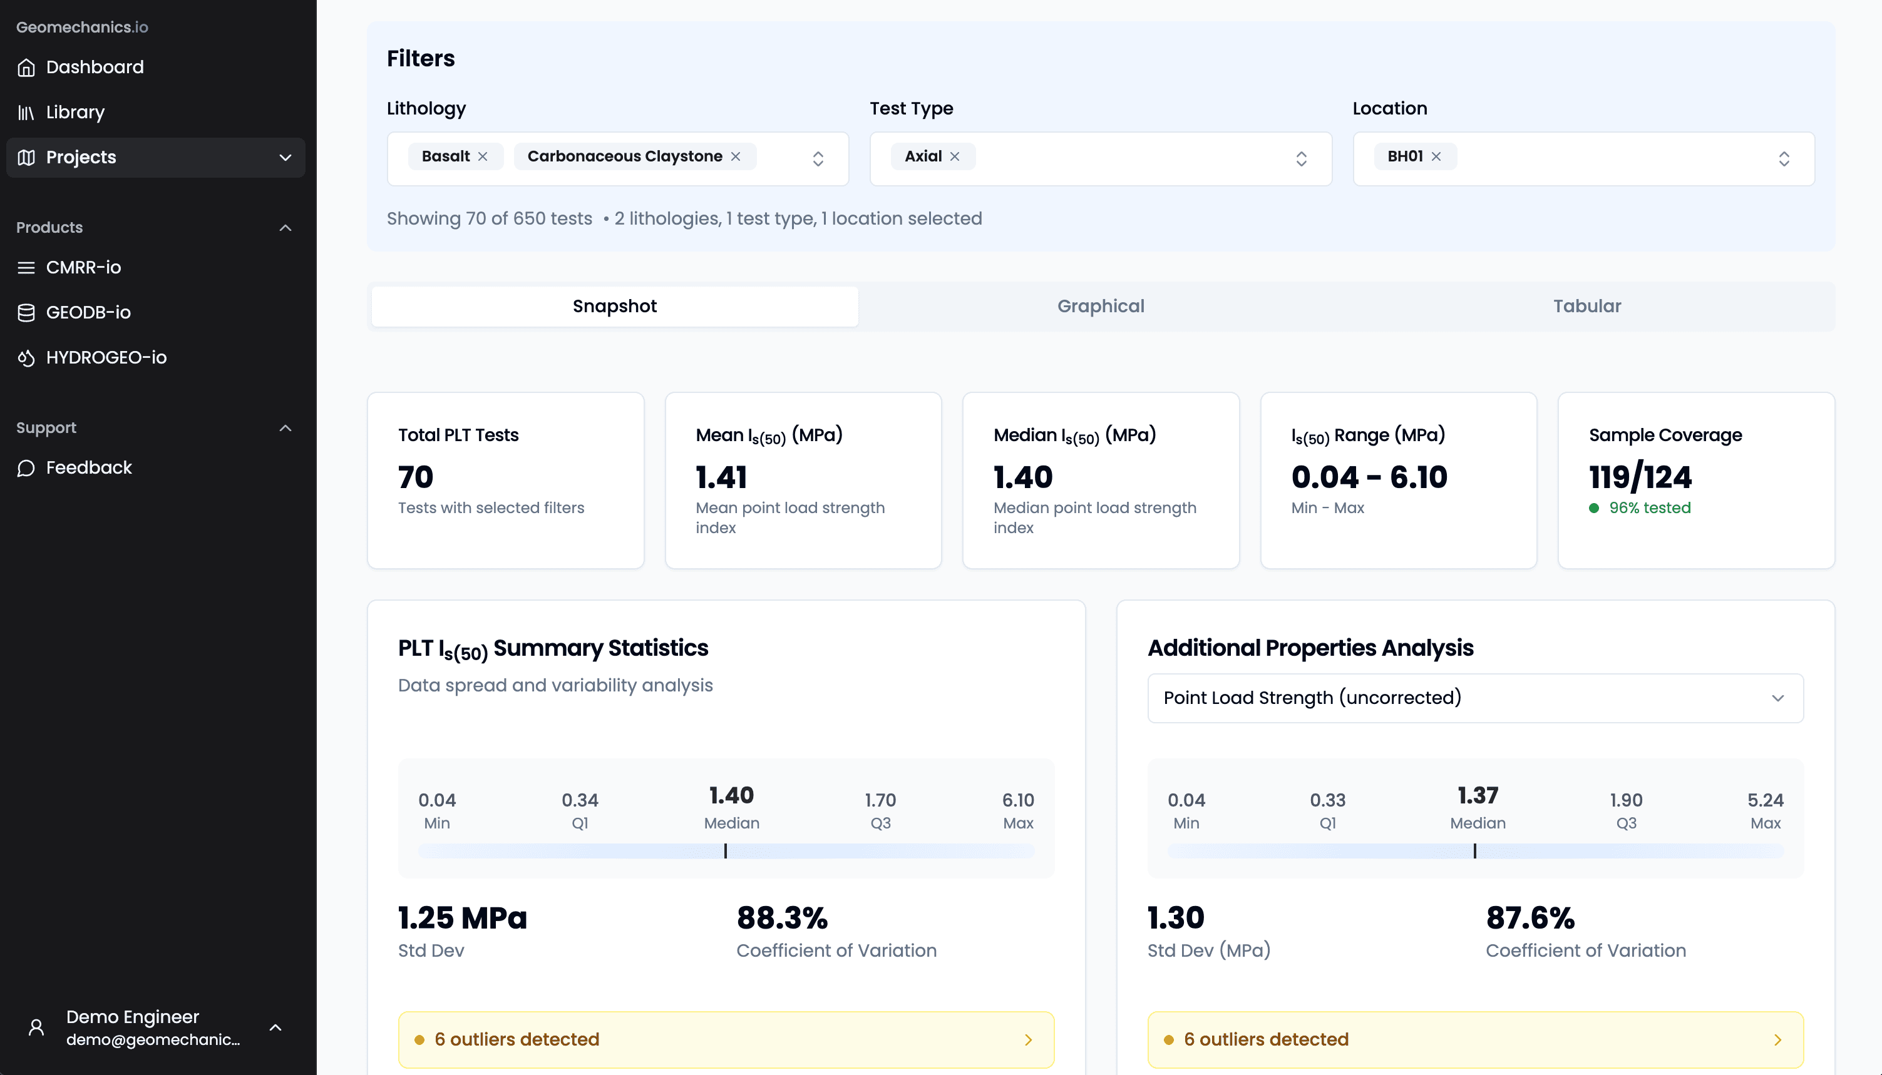This screenshot has width=1882, height=1075.
Task: Click the CMRR-io list icon
Action: [x=26, y=267]
